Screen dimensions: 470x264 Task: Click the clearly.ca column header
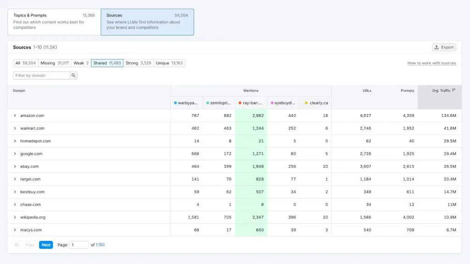316,103
